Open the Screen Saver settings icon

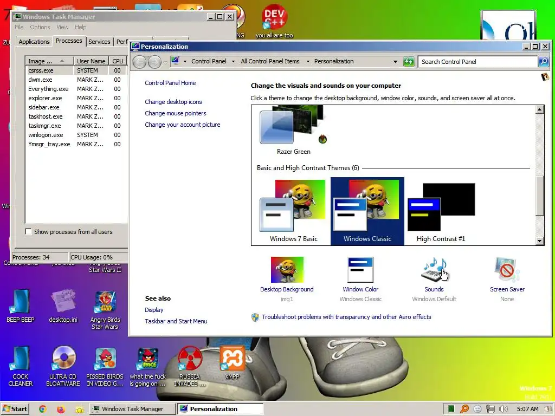click(x=507, y=270)
